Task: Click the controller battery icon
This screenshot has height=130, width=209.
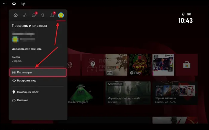Action: pos(189,14)
